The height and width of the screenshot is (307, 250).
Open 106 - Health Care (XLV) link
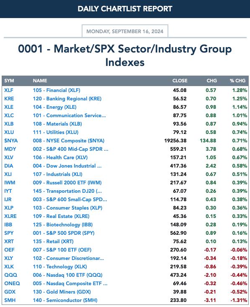click(60, 157)
